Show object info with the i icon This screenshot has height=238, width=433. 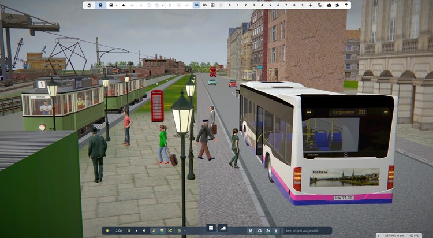(275, 230)
